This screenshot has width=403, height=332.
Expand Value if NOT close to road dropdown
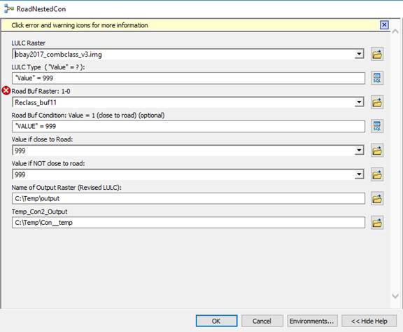[359, 174]
